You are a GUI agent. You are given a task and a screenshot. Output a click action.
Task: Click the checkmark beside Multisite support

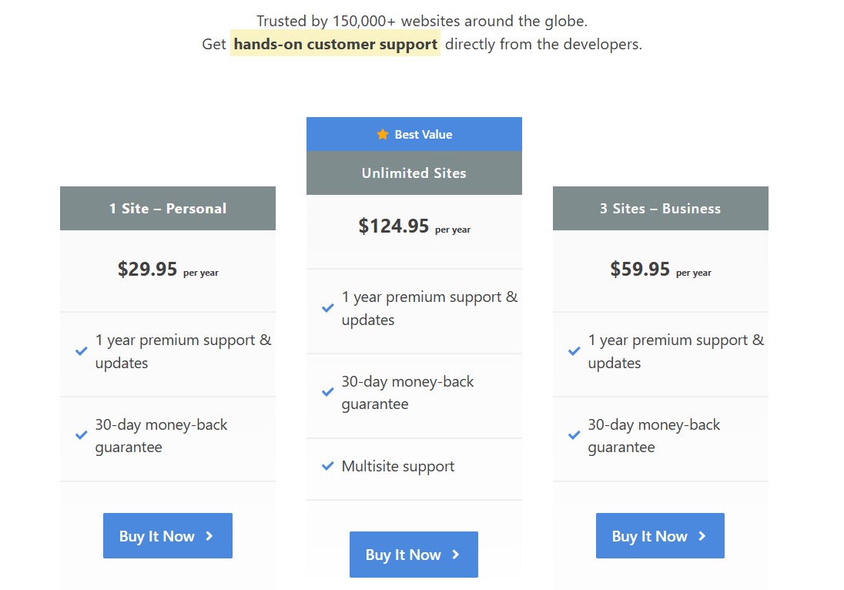coord(327,465)
